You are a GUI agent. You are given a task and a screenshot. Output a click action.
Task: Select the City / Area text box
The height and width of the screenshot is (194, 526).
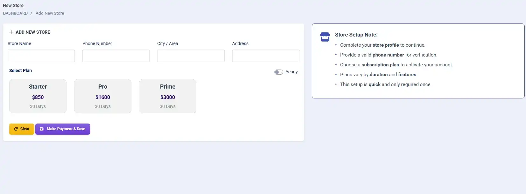coord(191,56)
